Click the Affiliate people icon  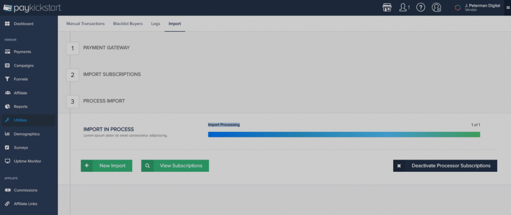click(x=7, y=93)
